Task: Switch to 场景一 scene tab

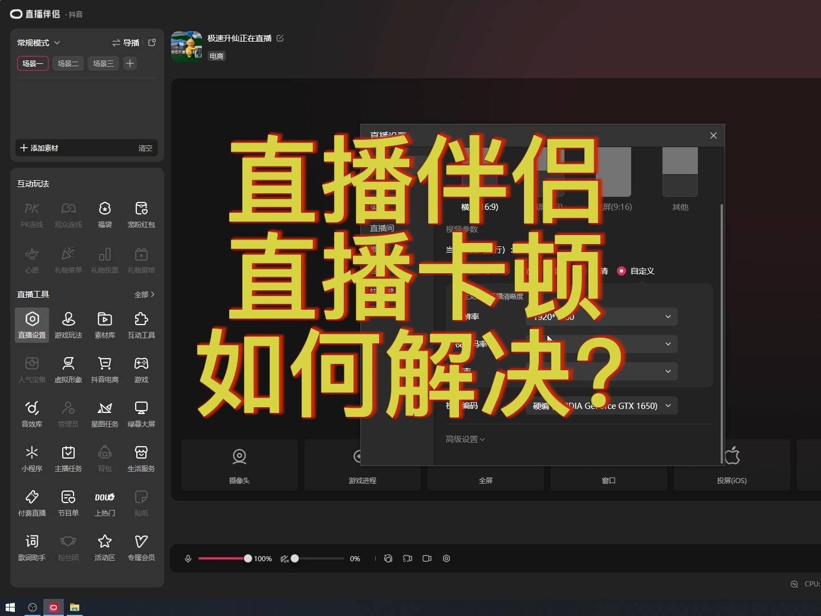Action: point(32,63)
